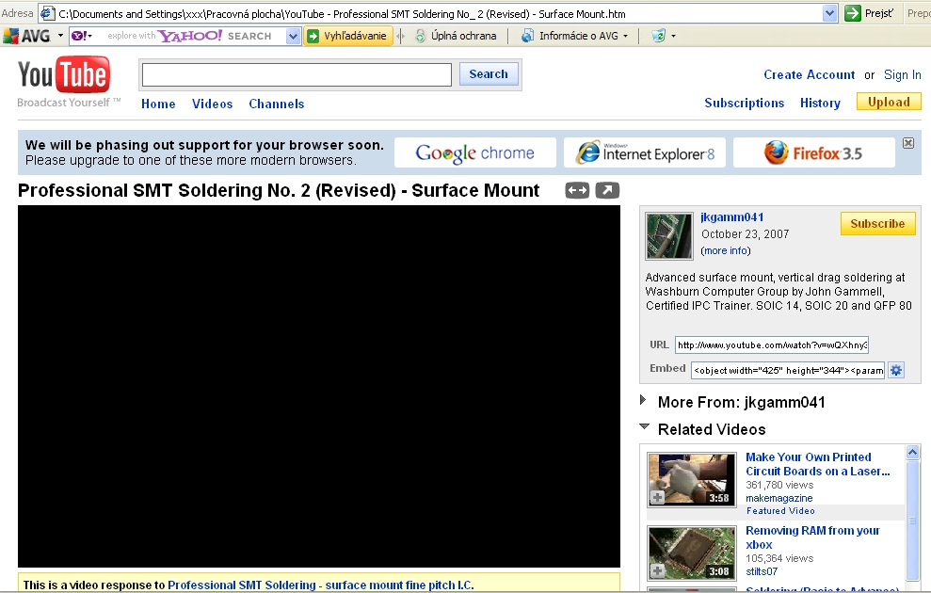Screen dimensions: 931x593
Task: Open the stilts07 uploader link
Action: [762, 571]
